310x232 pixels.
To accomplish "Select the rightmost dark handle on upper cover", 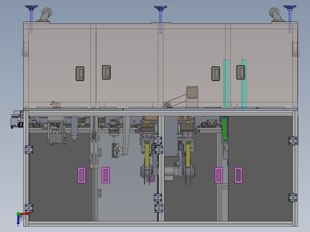I will click(241, 72).
